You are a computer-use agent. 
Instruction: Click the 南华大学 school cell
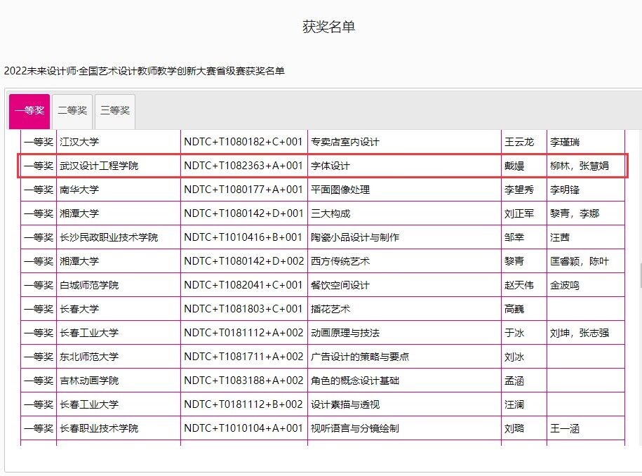click(x=79, y=190)
